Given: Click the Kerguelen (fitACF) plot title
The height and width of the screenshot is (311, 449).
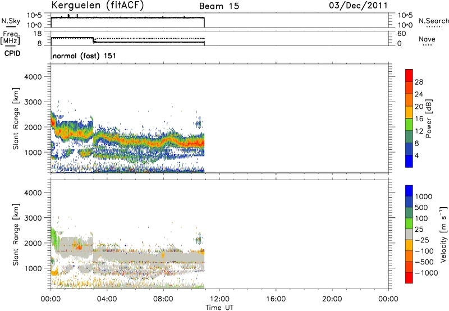Looking at the screenshot, I should click(x=97, y=5).
